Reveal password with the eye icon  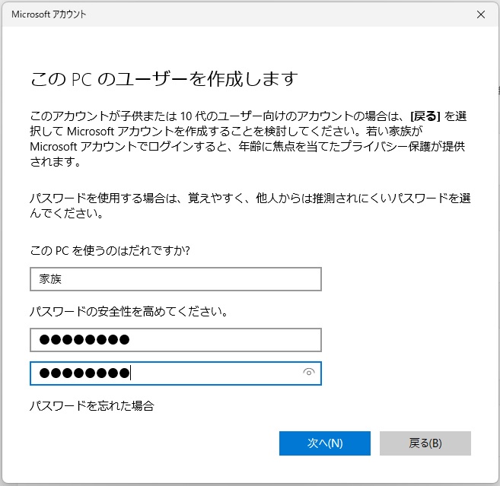309,372
